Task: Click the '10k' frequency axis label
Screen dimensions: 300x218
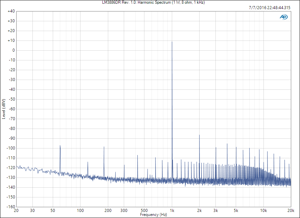Action: (263, 211)
